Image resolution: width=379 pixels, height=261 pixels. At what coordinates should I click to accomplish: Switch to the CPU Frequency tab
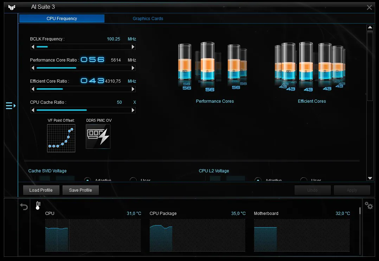(62, 19)
